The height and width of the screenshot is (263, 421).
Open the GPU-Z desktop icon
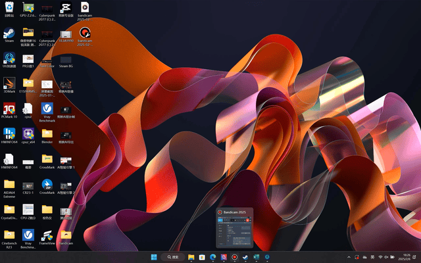(x=28, y=8)
